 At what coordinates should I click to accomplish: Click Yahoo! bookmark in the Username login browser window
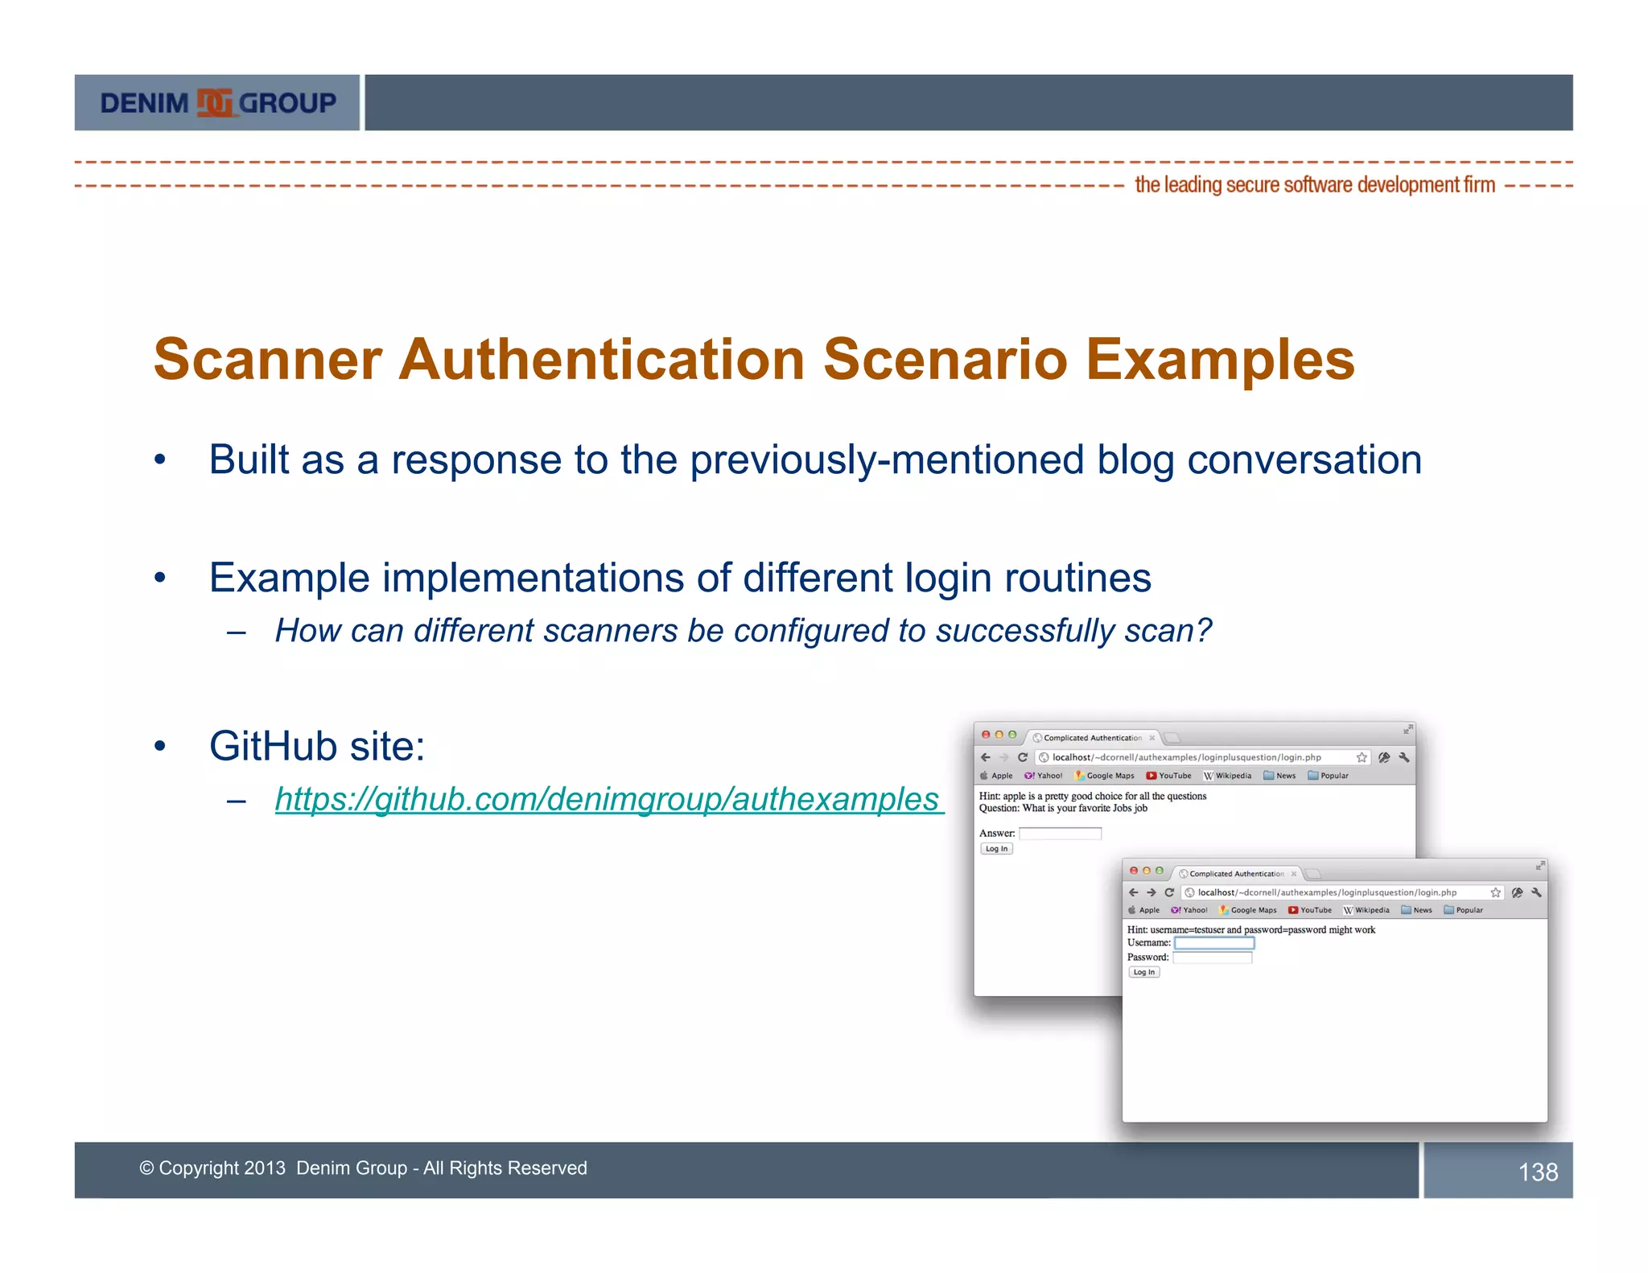click(x=1189, y=910)
